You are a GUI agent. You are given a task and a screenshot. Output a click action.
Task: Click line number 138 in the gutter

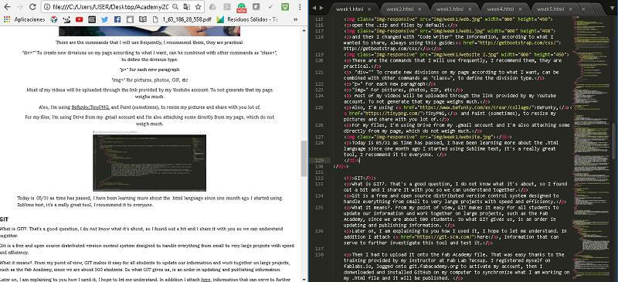320,255
